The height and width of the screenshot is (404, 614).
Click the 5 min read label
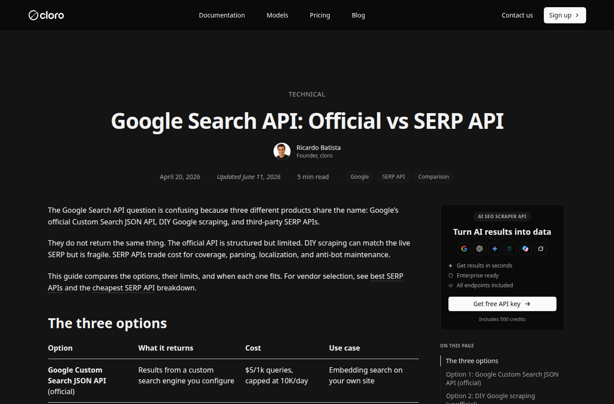pyautogui.click(x=313, y=177)
